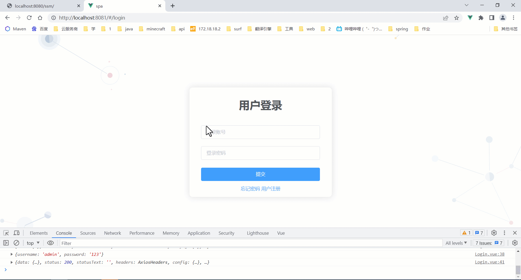Click the console Filter field
Viewport: 521px width, 280px height.
click(x=251, y=243)
